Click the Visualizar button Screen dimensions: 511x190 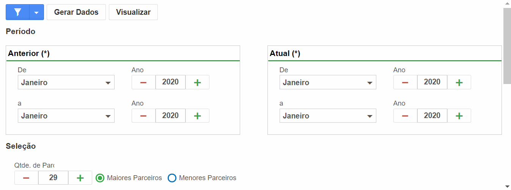pyautogui.click(x=133, y=12)
